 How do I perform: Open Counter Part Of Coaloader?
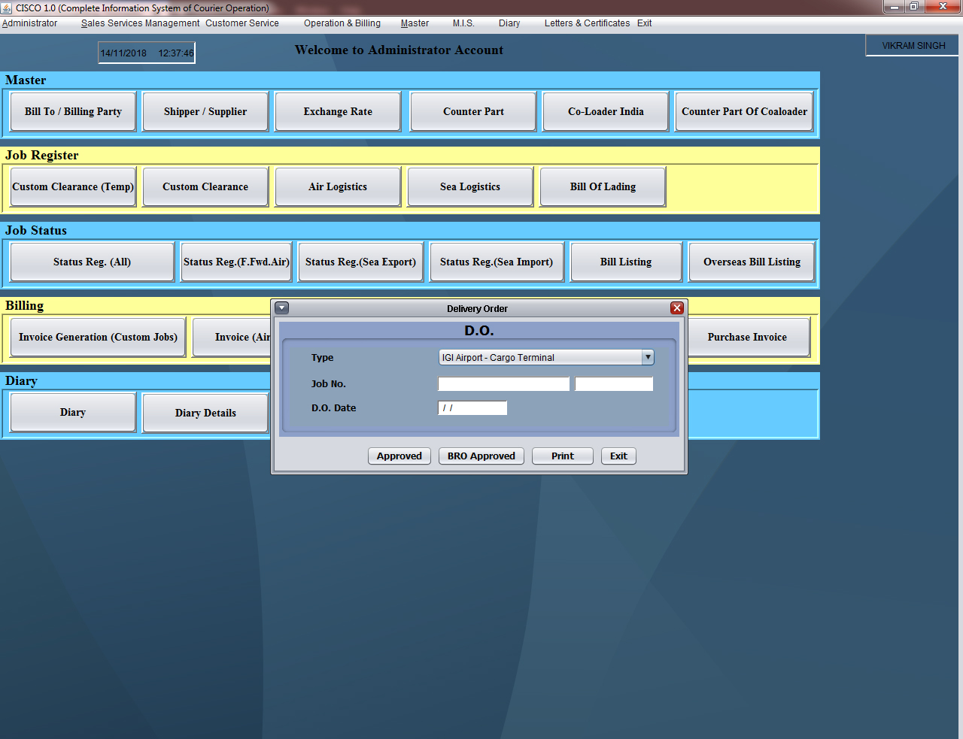pyautogui.click(x=744, y=111)
